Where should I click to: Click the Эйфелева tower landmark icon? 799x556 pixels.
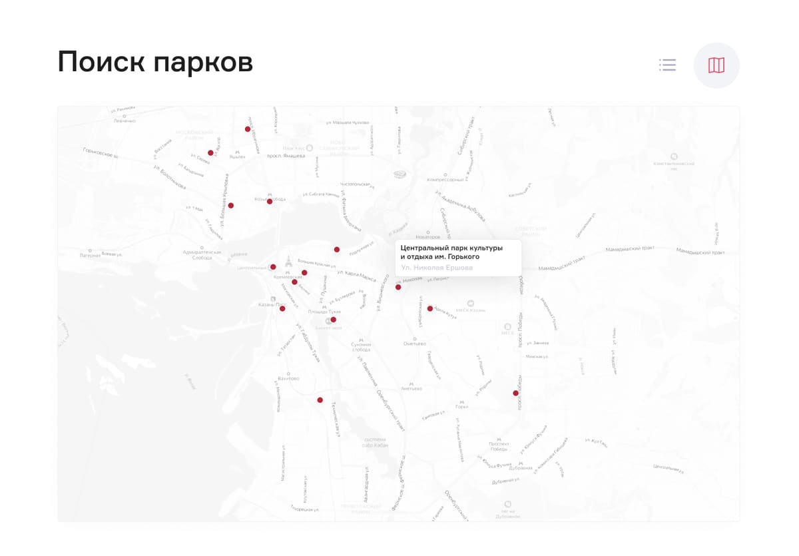288,260
